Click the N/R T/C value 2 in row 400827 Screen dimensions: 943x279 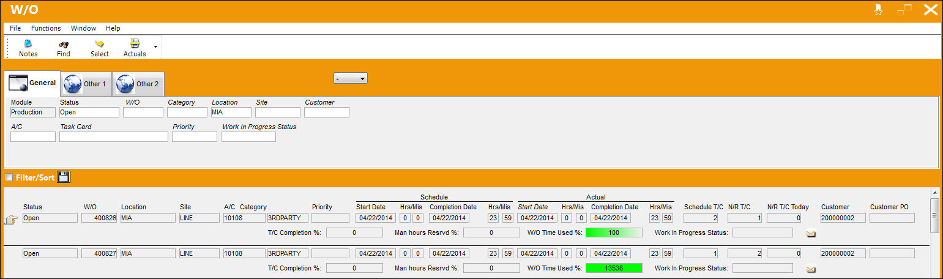745,253
